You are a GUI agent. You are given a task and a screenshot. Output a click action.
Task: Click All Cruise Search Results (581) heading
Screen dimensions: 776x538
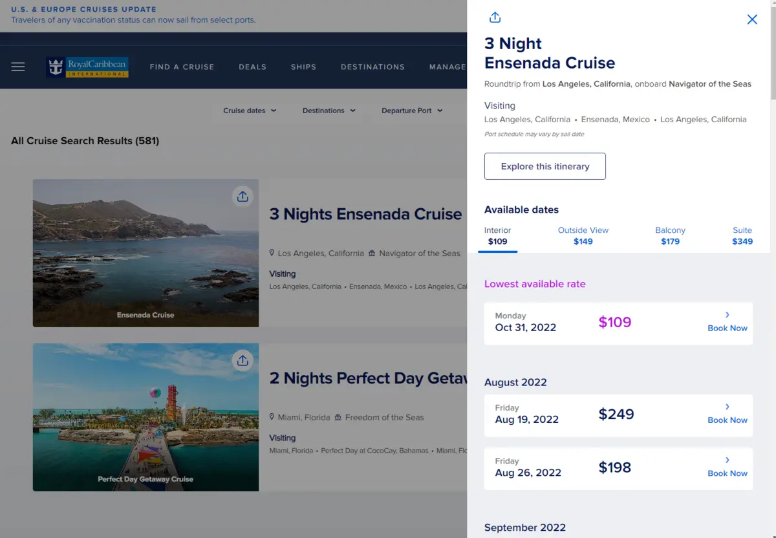tap(85, 140)
